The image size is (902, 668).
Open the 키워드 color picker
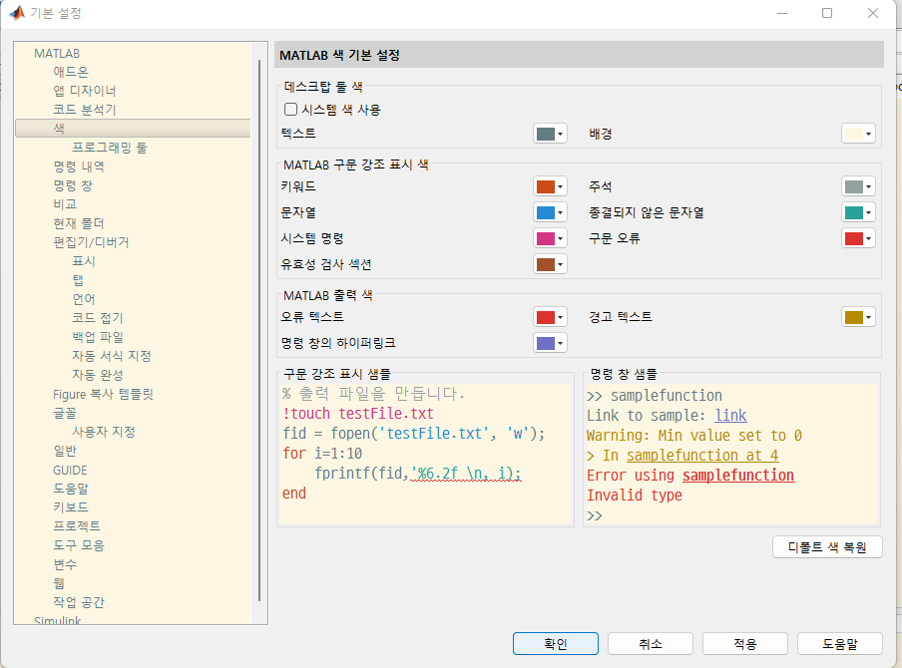(550, 186)
